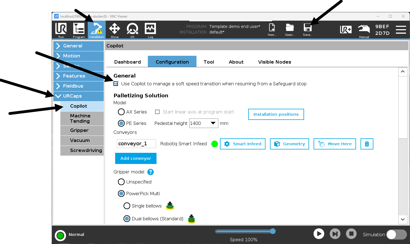The width and height of the screenshot is (410, 244).
Task: Open the Program editor icon
Action: pos(79,30)
